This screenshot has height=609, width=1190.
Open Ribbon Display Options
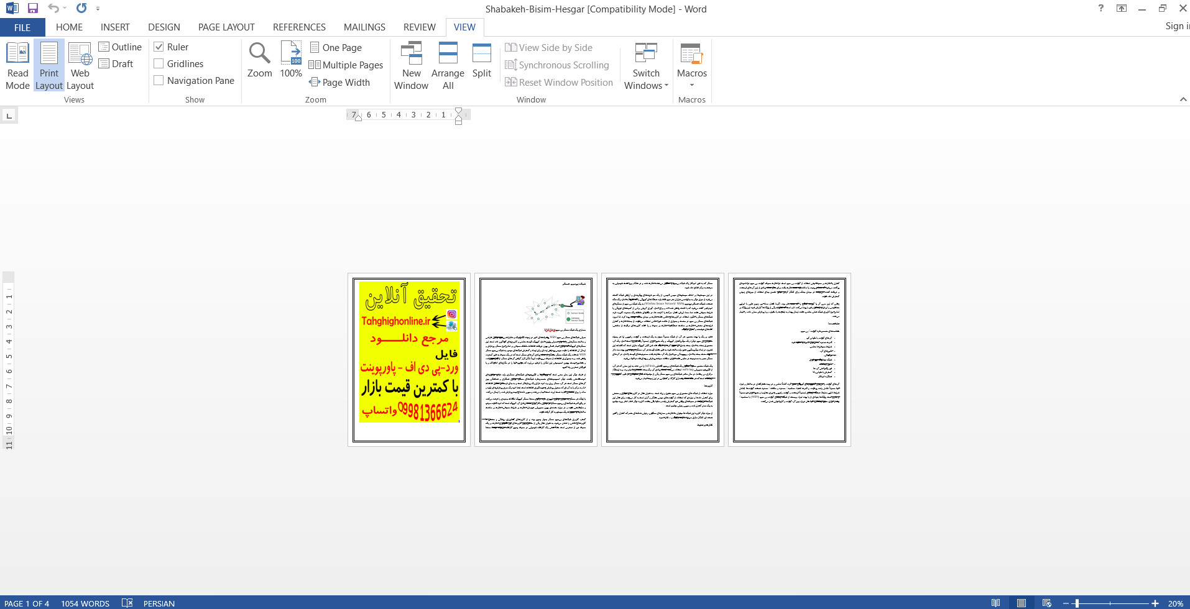1122,9
